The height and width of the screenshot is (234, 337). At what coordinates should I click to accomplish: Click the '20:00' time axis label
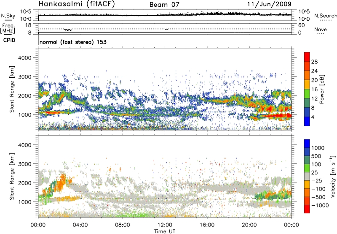pos(249,225)
